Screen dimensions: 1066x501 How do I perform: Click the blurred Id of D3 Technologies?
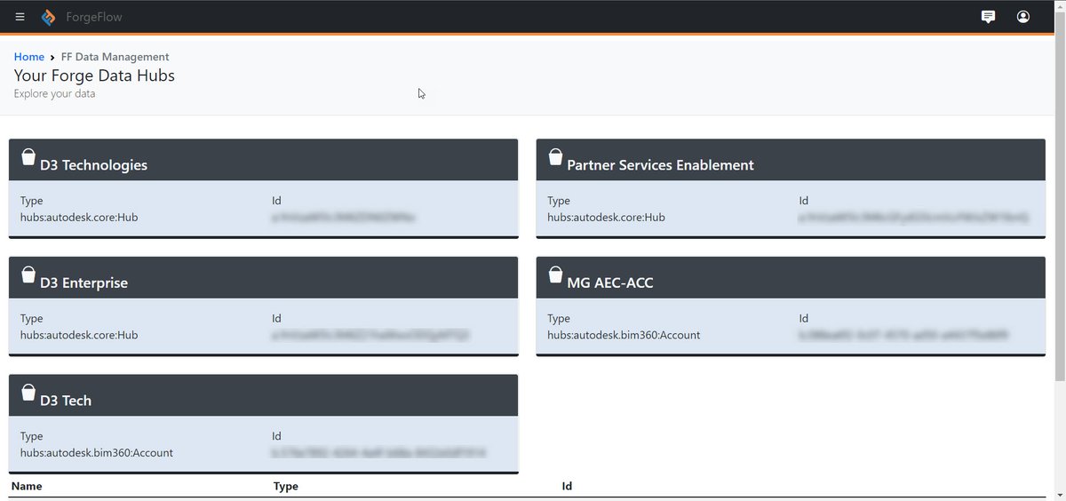pos(346,218)
